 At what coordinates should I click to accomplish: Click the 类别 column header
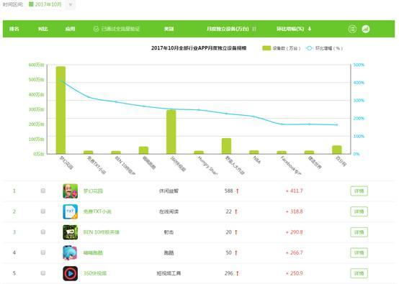169,29
